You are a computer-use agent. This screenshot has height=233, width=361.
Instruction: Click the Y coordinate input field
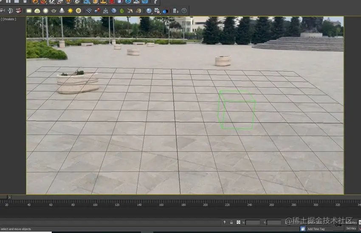(274, 222)
